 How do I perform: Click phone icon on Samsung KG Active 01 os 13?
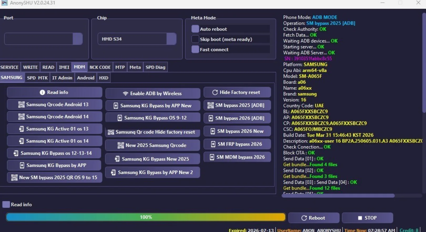(x=21, y=129)
